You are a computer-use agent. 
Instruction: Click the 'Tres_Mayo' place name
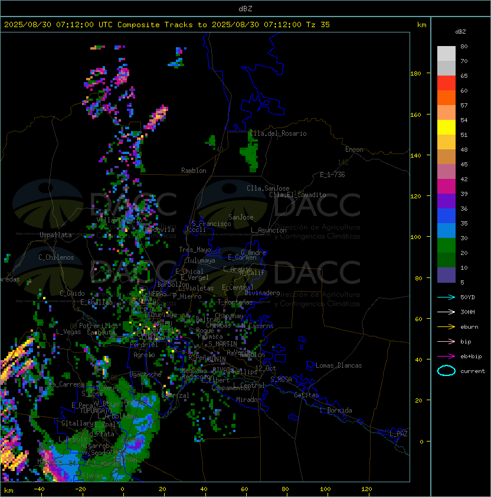point(195,250)
